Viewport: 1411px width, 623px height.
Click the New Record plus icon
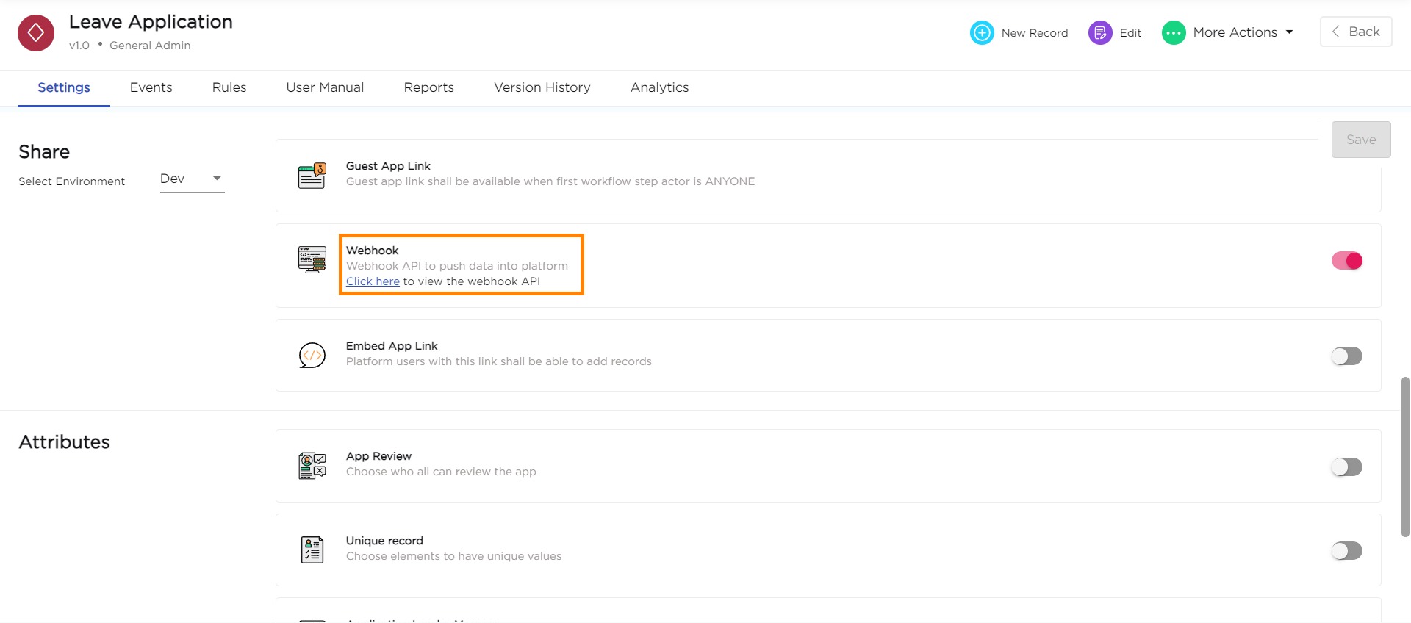pos(982,33)
